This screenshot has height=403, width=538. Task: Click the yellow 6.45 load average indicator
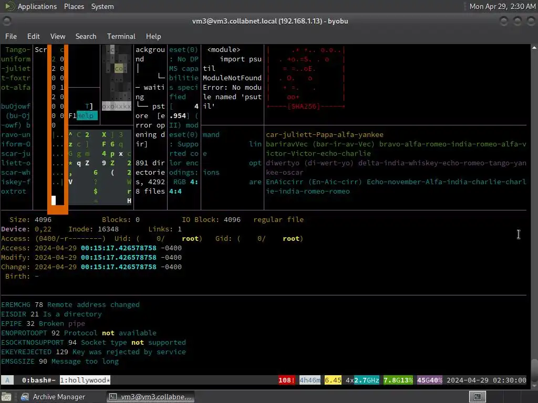(333, 380)
